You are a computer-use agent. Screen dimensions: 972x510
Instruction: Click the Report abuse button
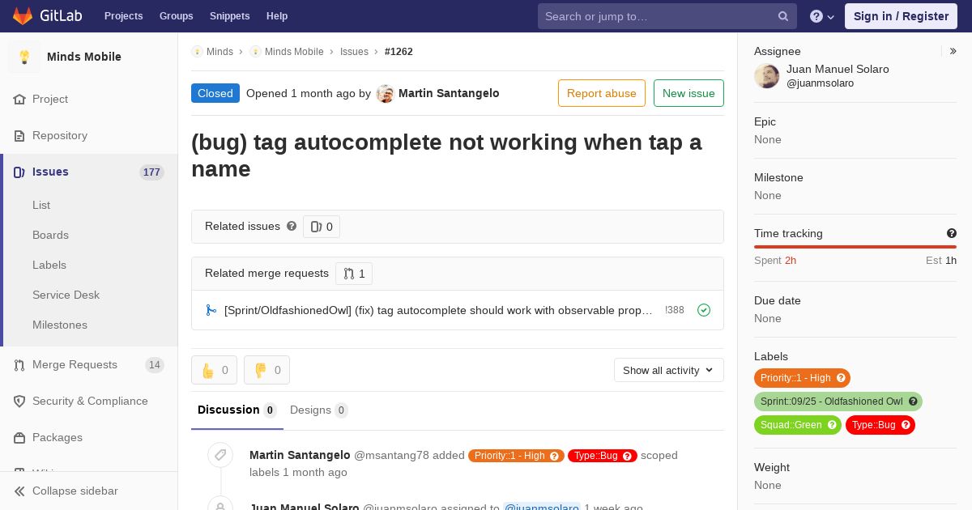[602, 93]
